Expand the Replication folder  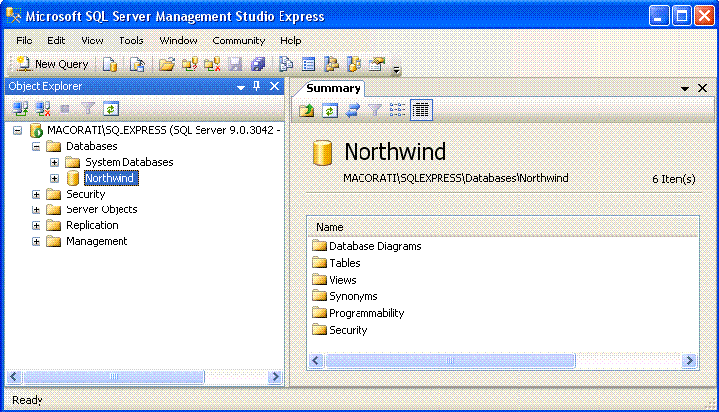click(36, 225)
